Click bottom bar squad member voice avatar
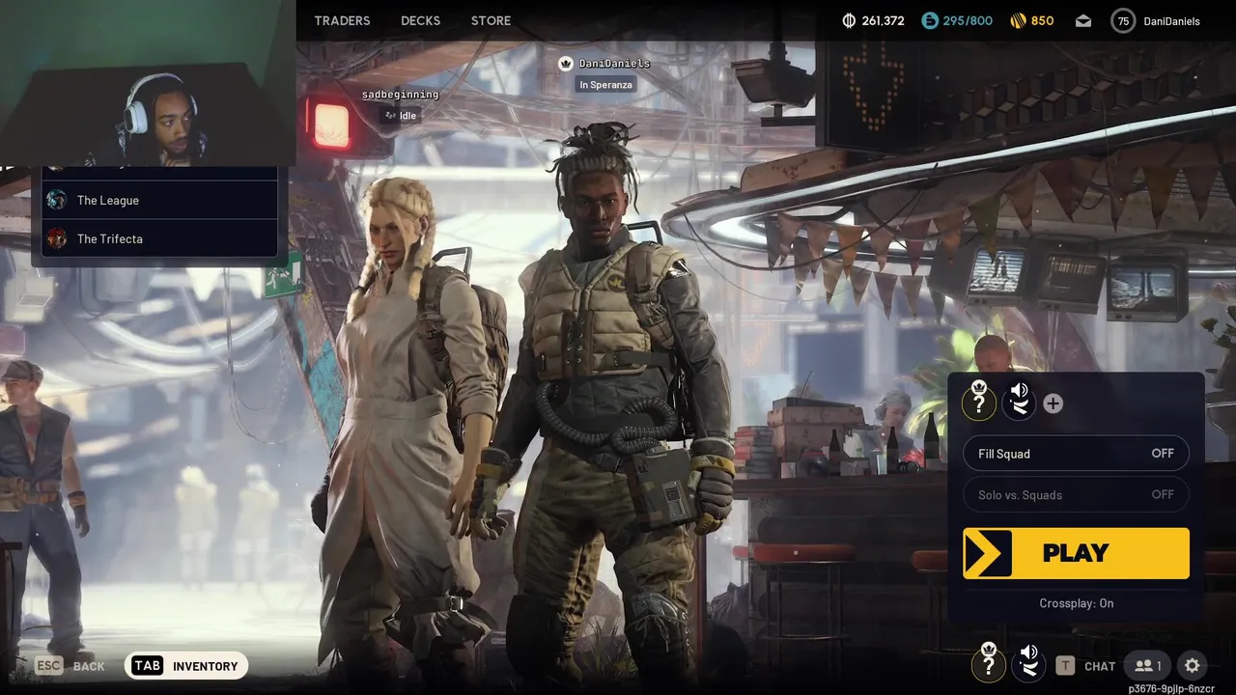The height and width of the screenshot is (695, 1236). click(x=1029, y=662)
